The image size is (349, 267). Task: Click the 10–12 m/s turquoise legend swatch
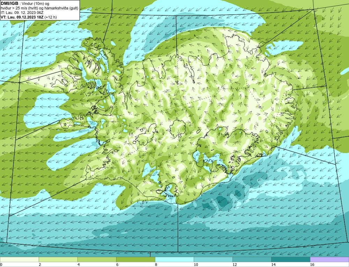point(213,259)
